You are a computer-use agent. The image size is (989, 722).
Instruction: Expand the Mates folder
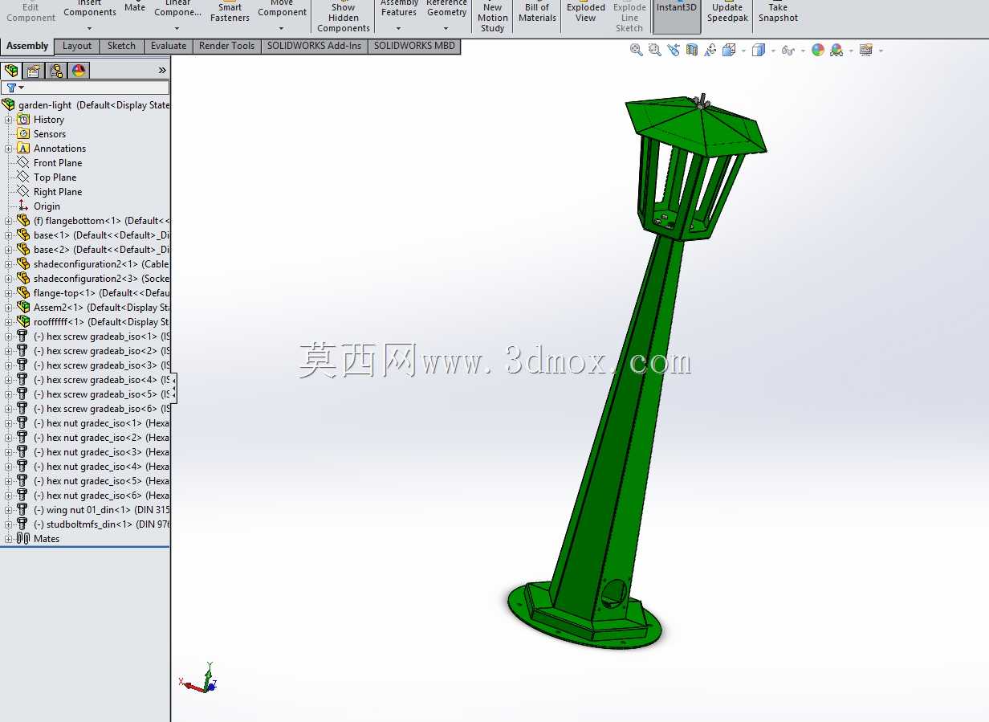pyautogui.click(x=9, y=539)
